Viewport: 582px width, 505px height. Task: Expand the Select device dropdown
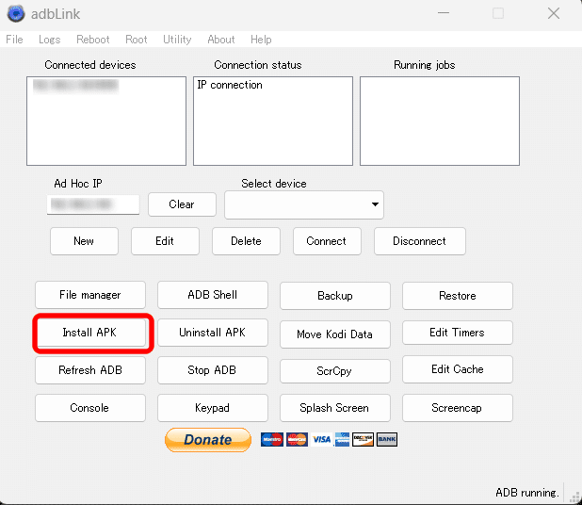tap(304, 204)
